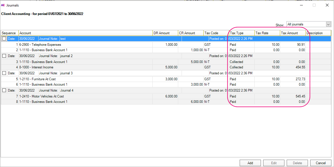
Task: Tick the checkbox for journal 'test'
Action: [x=4, y=39]
